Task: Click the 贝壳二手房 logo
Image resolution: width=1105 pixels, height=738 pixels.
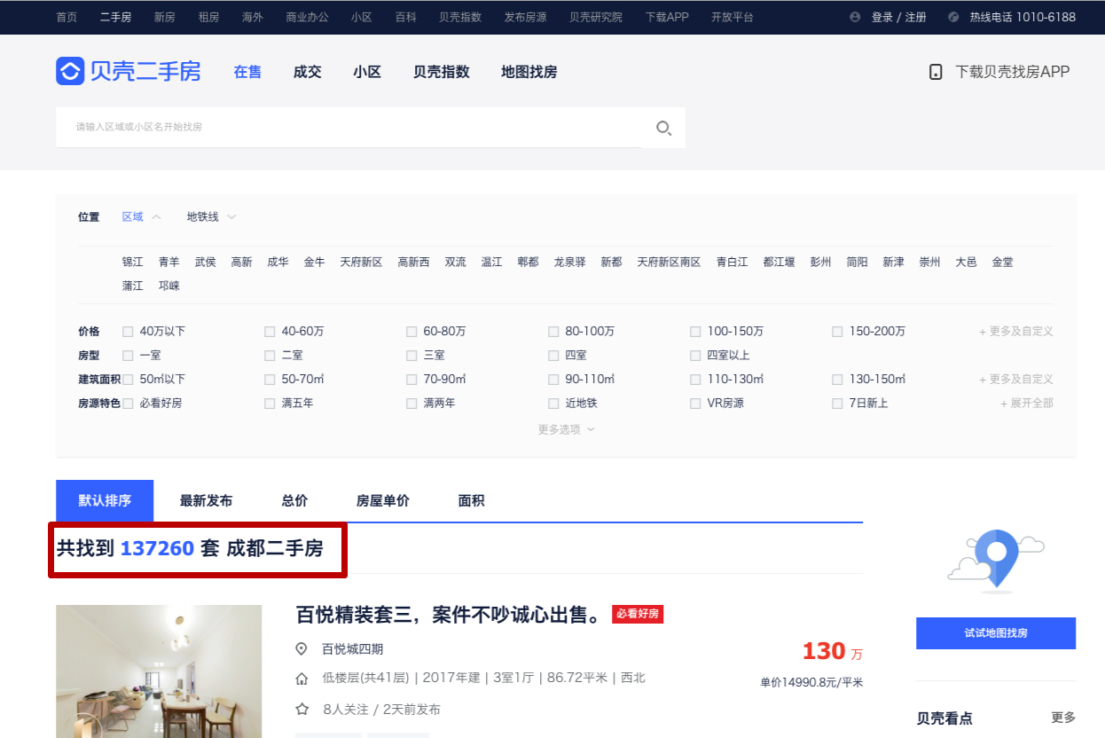Action: point(129,71)
